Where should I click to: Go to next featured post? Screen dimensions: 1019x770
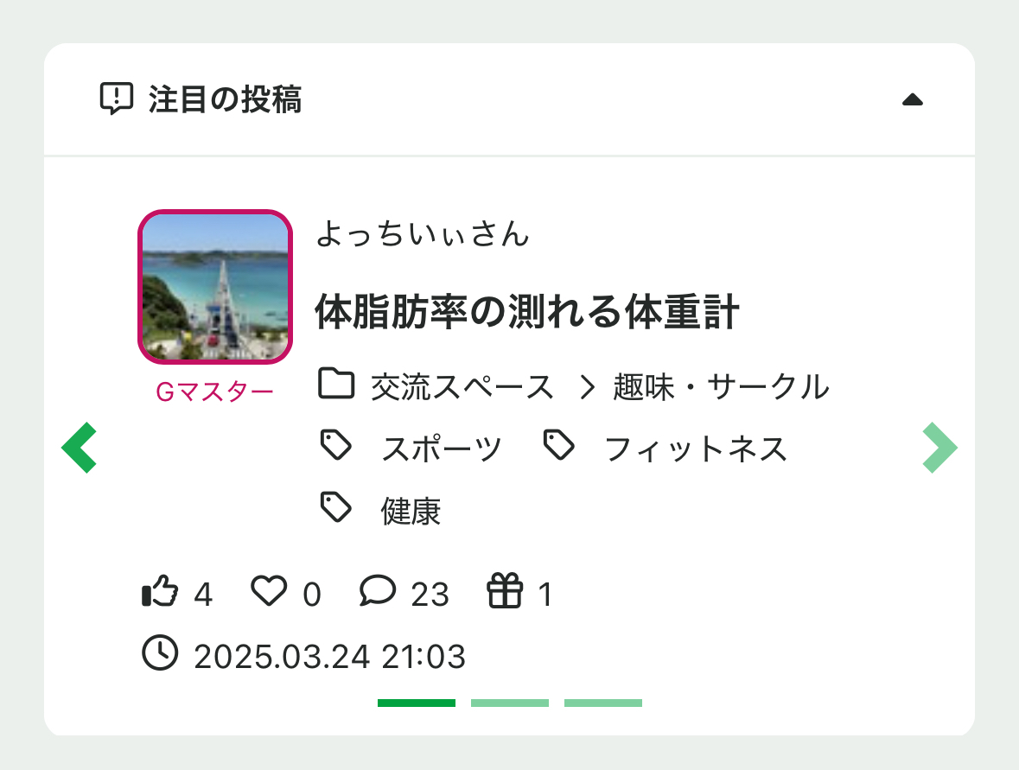939,448
